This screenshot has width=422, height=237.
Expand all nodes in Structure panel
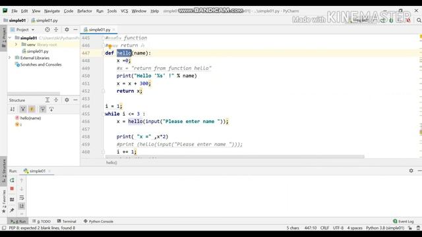[47, 100]
